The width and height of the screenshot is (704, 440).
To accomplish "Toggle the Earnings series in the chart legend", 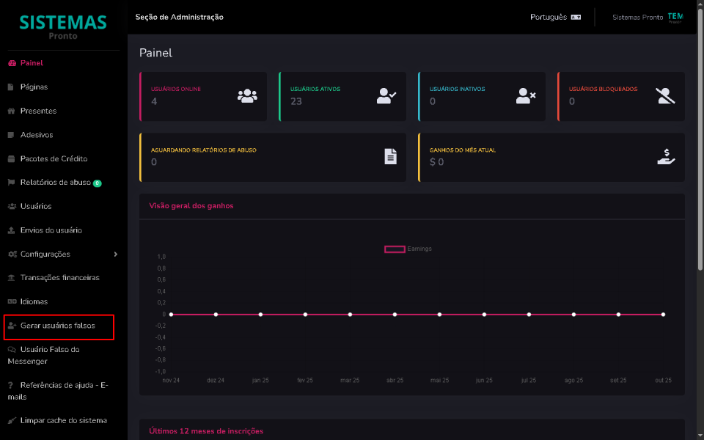I will (407, 249).
